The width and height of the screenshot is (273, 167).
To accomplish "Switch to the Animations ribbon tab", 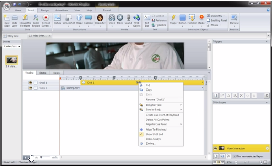I will tap(60, 10).
